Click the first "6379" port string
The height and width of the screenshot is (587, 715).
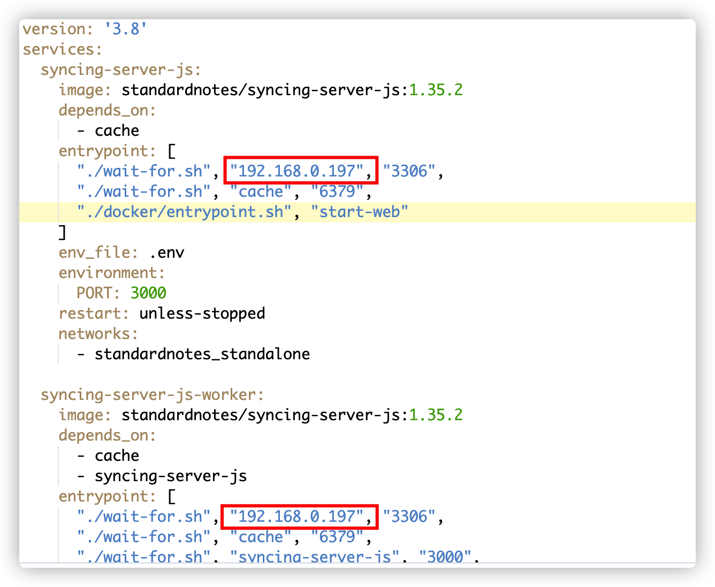[337, 191]
